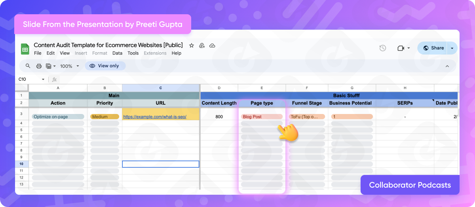Open the filter views dropdown
Image resolution: width=475 pixels, height=207 pixels.
(51, 66)
